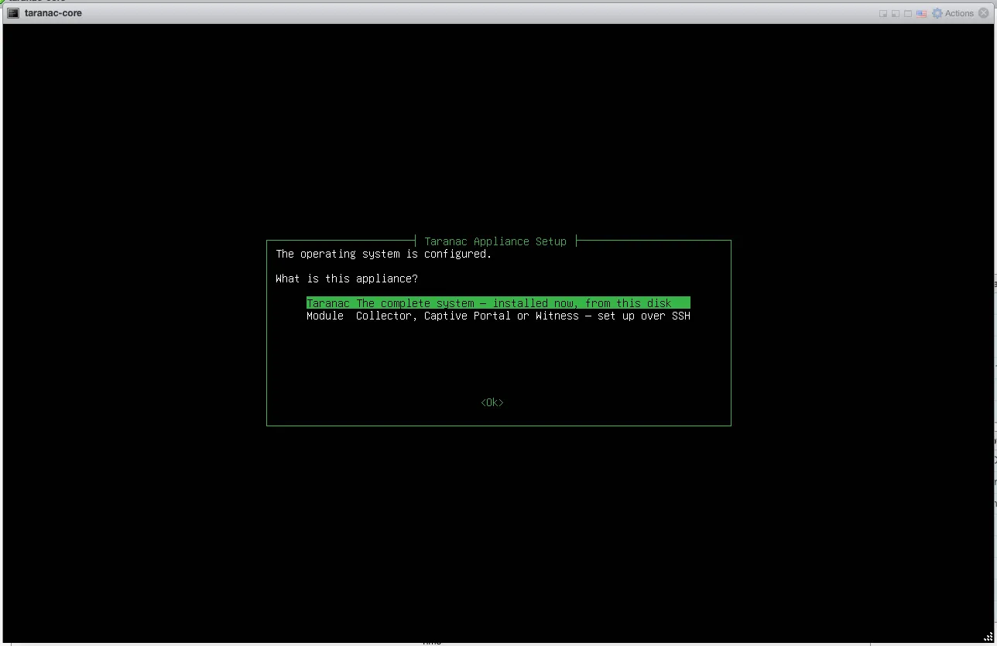
Task: Switch console to medium window size icon
Action: 896,14
